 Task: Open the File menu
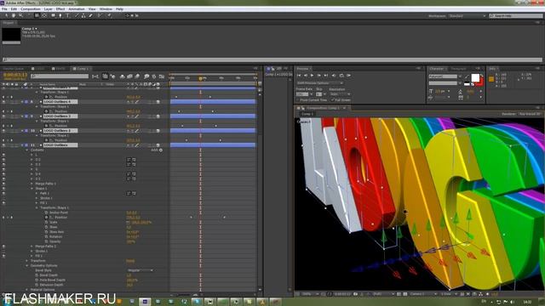tap(4, 9)
